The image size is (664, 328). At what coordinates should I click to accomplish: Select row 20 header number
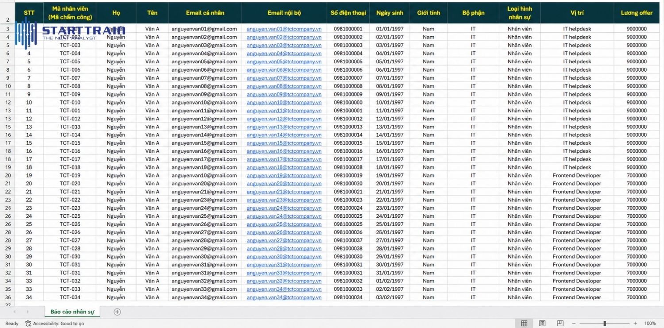coord(8,175)
